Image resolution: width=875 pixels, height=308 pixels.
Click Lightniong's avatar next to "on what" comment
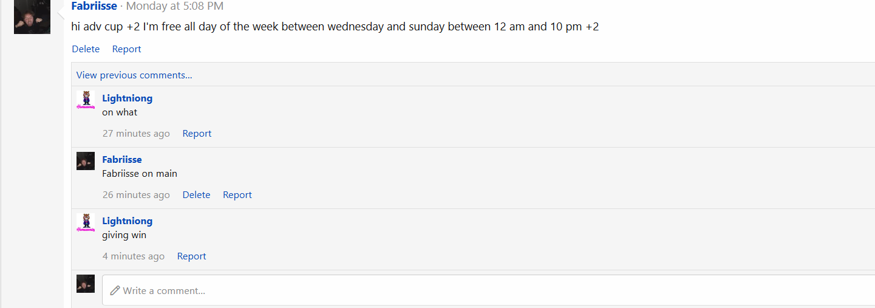pos(86,100)
